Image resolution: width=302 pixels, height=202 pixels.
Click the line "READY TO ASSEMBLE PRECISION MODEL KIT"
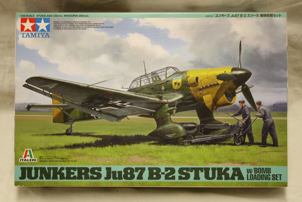tap(72, 22)
